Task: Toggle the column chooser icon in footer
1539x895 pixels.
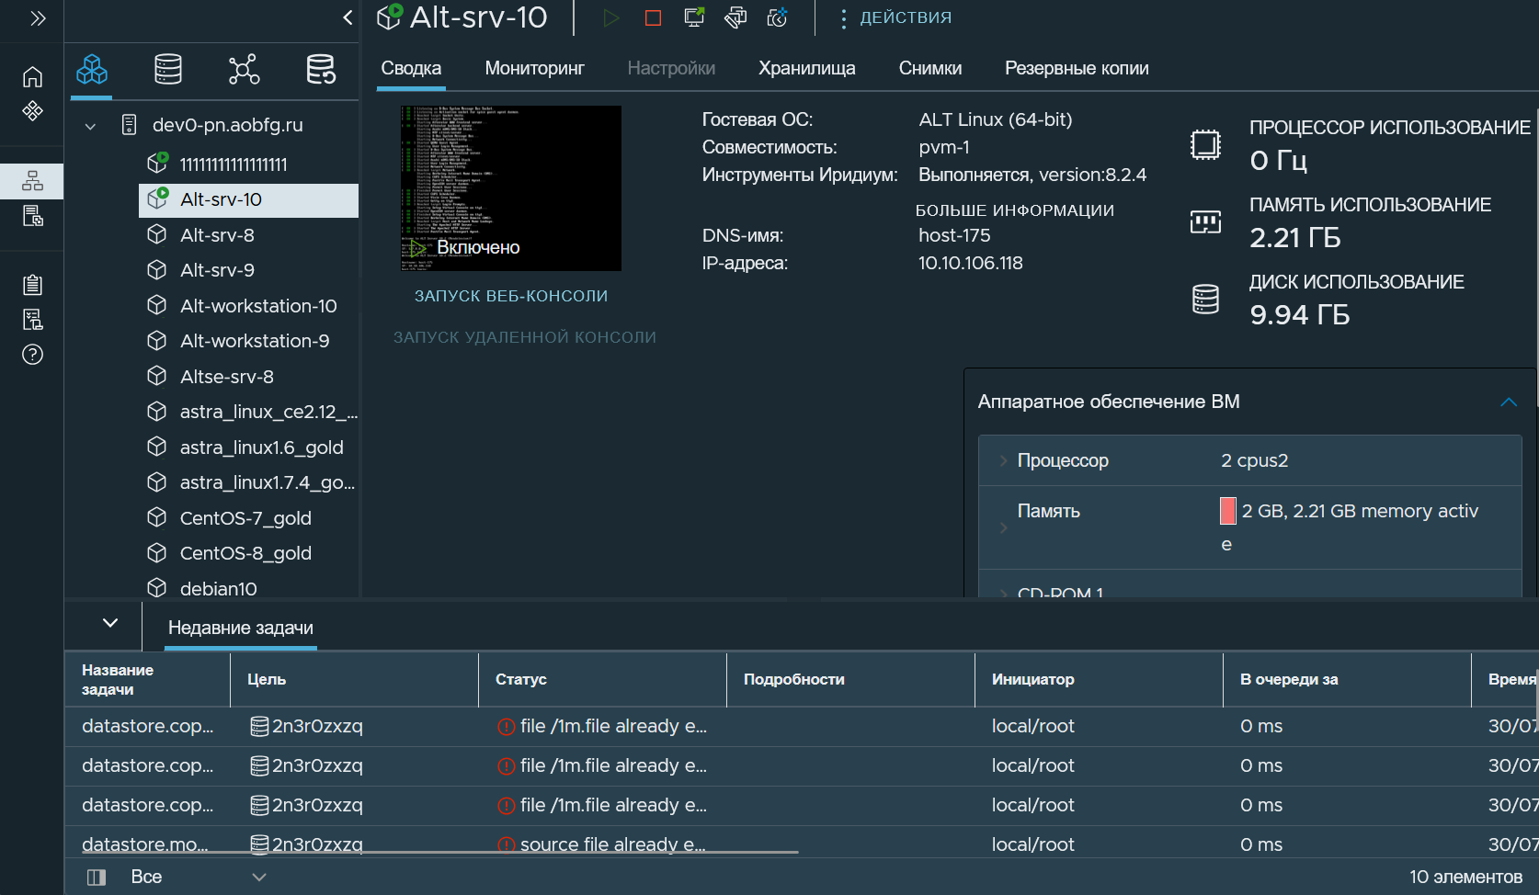Action: [97, 878]
